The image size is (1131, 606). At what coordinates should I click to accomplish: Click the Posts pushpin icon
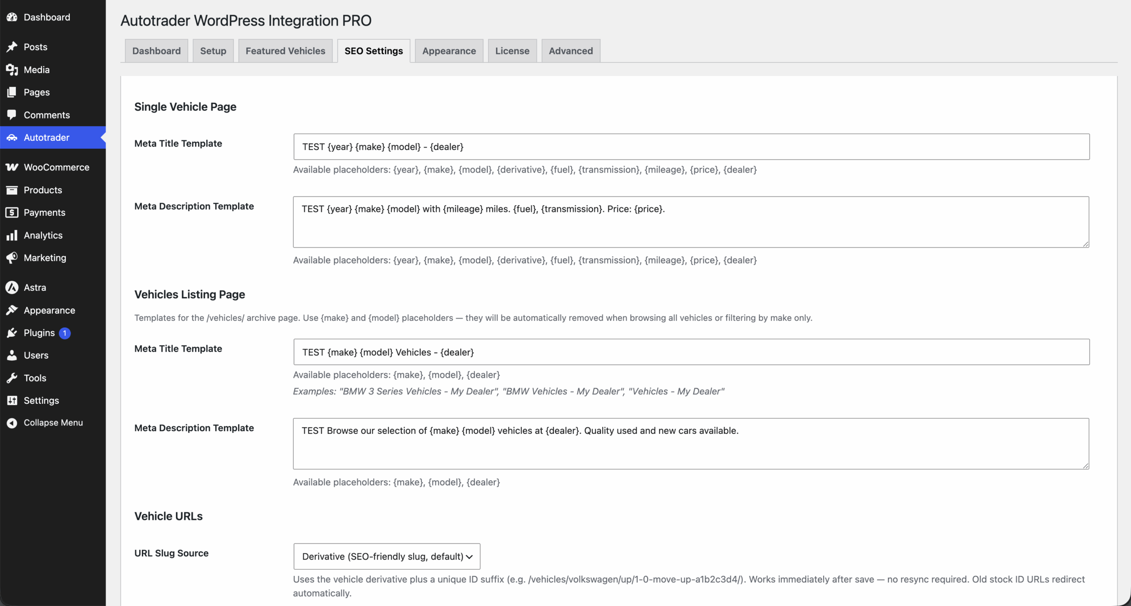pos(12,47)
